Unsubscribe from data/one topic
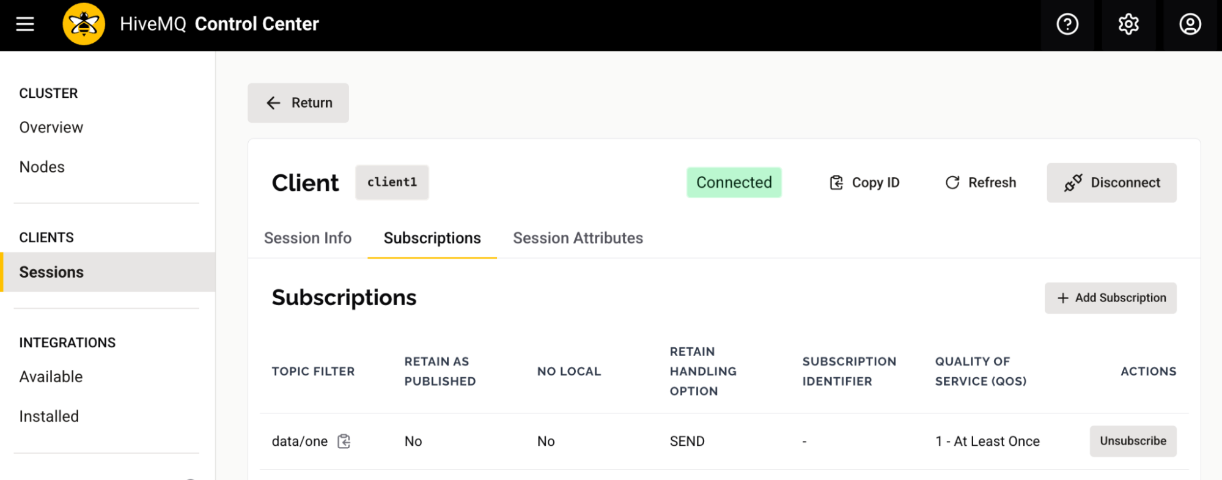This screenshot has height=480, width=1222. (1133, 441)
